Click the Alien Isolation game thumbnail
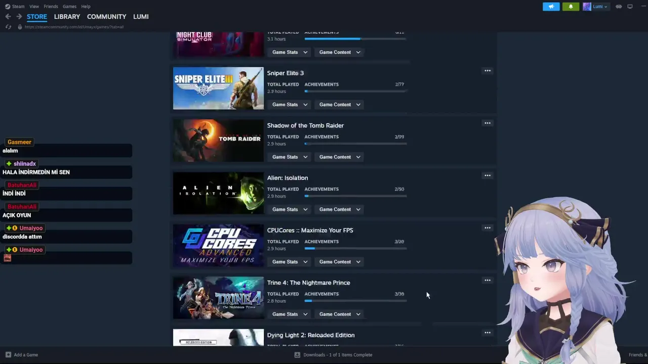Image resolution: width=648 pixels, height=364 pixels. [218, 193]
